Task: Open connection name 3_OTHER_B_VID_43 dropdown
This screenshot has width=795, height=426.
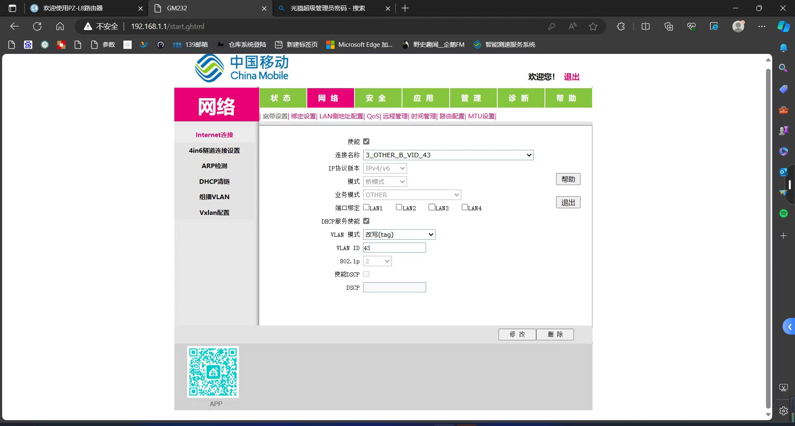Action: point(448,155)
